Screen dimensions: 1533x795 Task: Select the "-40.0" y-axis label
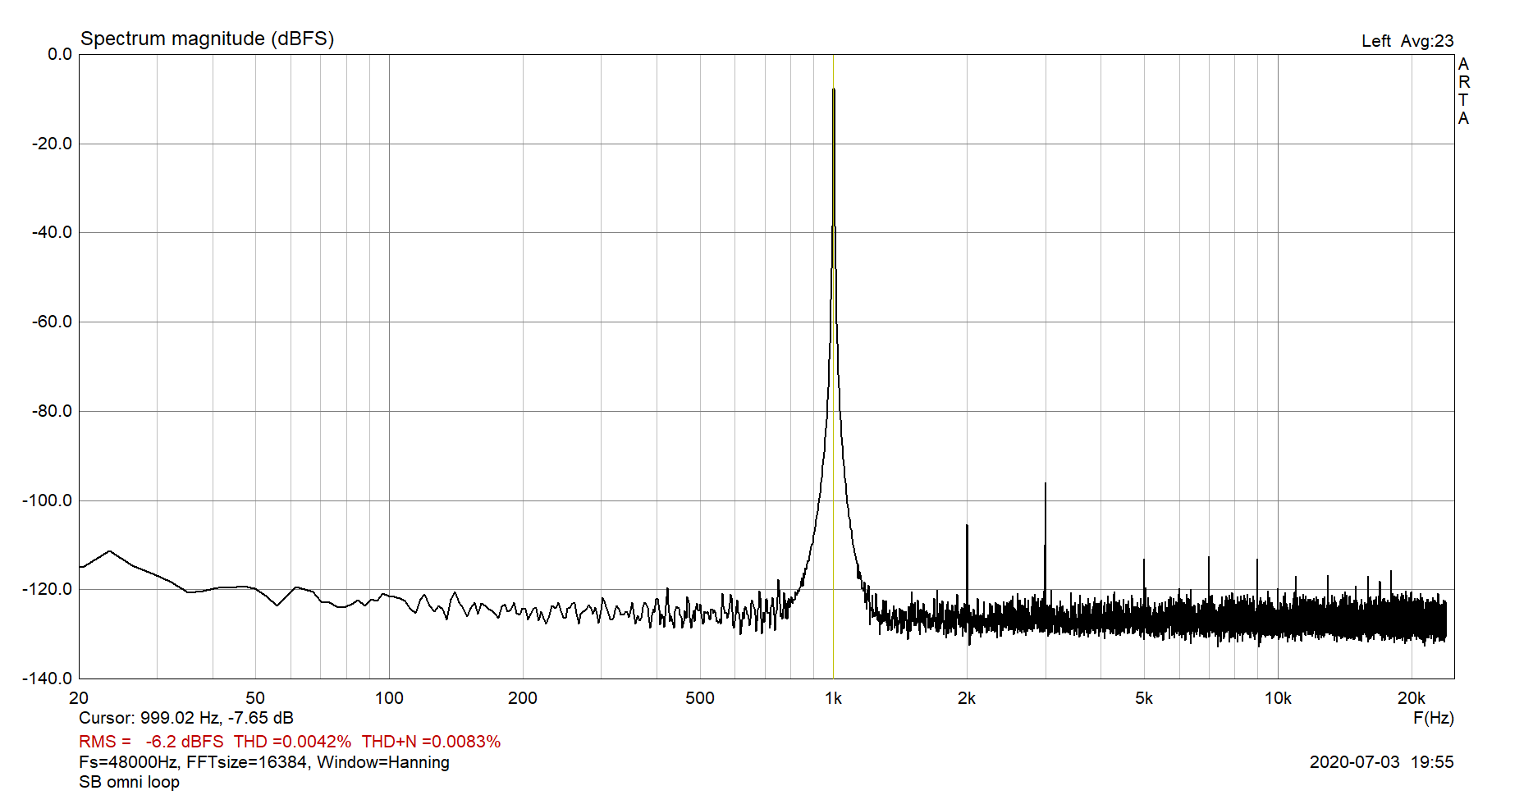pos(52,232)
